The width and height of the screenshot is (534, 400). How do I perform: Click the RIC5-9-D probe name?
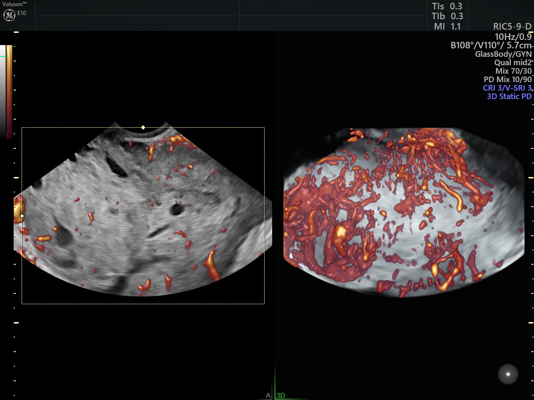512,27
